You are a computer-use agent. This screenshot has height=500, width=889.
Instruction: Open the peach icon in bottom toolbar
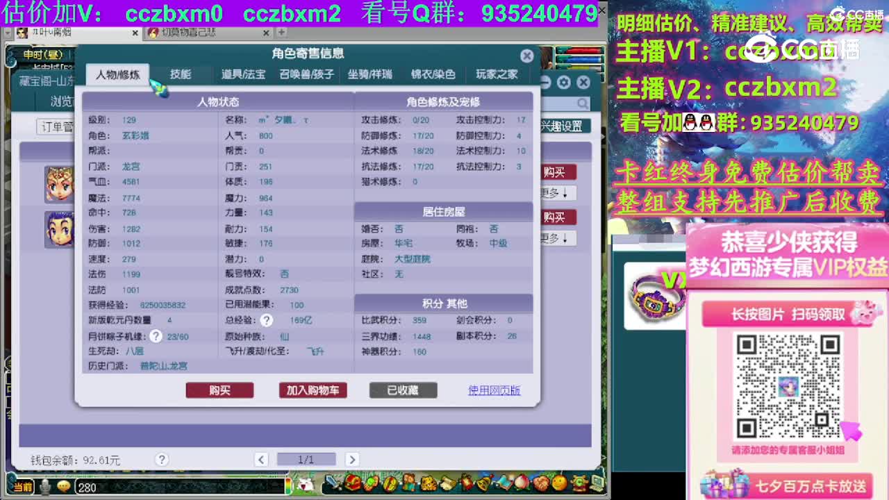click(521, 483)
